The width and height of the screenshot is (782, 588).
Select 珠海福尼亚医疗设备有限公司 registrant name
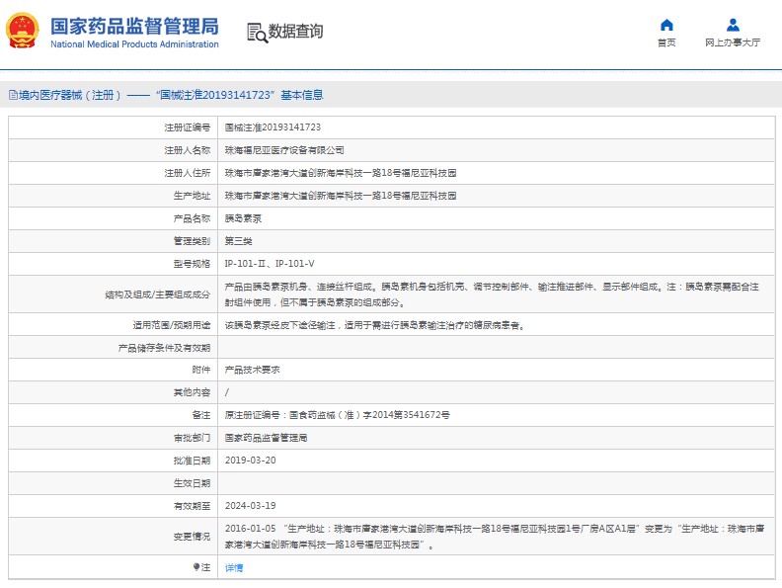[284, 150]
